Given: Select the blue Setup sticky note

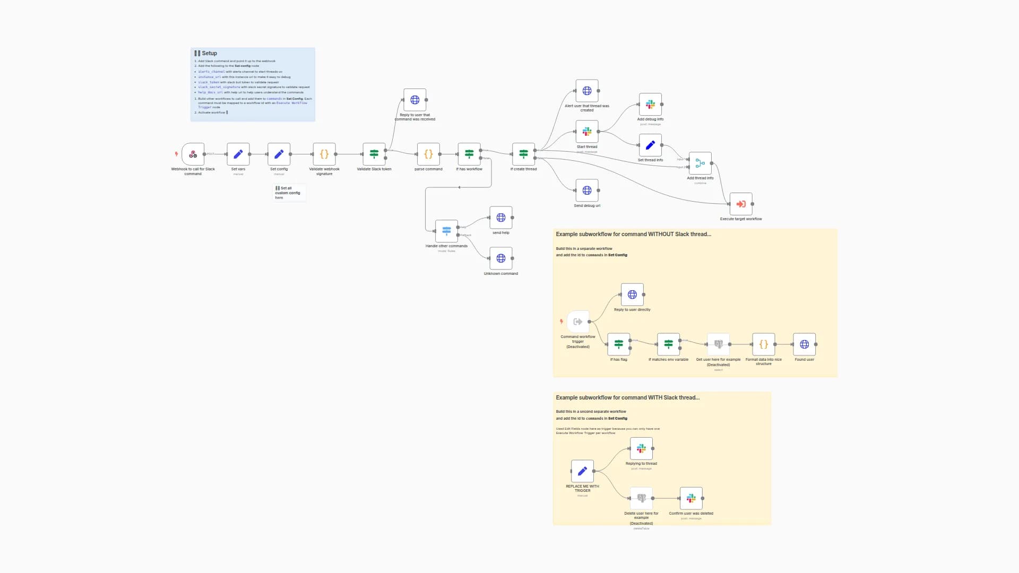Looking at the screenshot, I should (253, 85).
